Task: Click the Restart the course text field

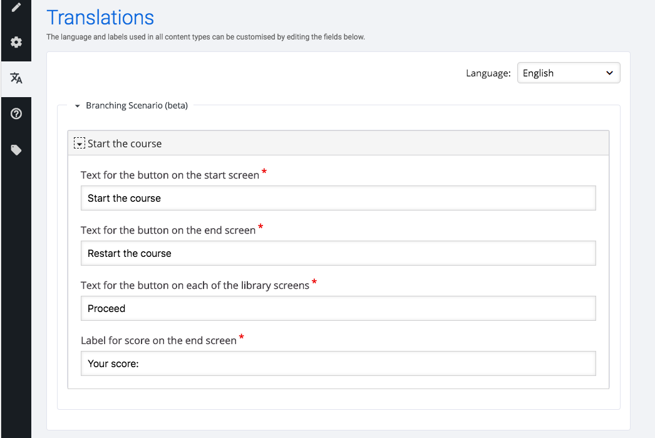Action: click(338, 253)
